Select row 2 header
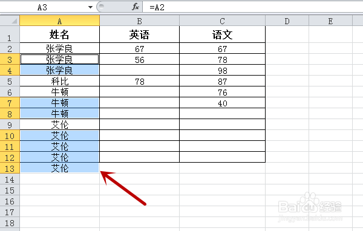 pos(10,48)
